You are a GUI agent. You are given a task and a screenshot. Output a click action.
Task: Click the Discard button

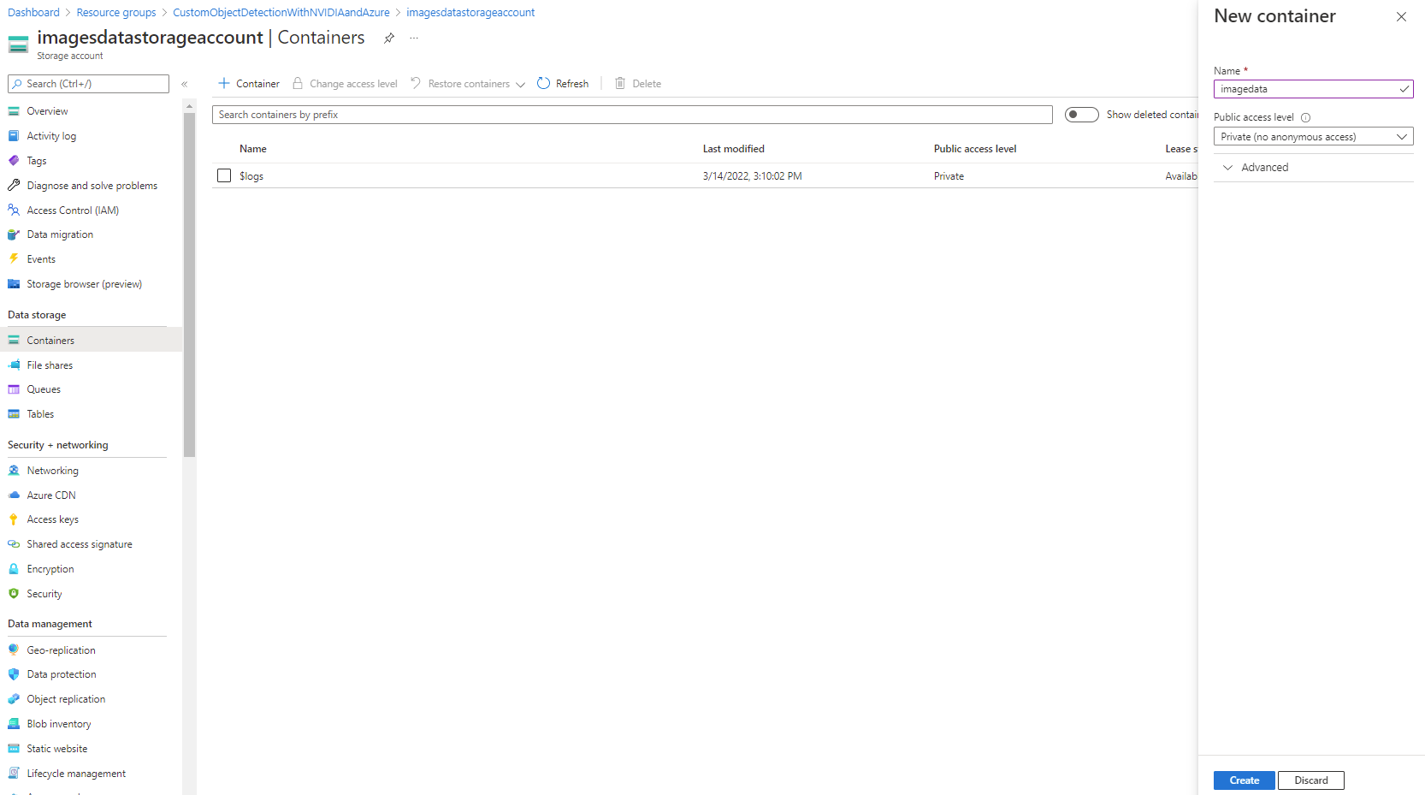click(1310, 780)
